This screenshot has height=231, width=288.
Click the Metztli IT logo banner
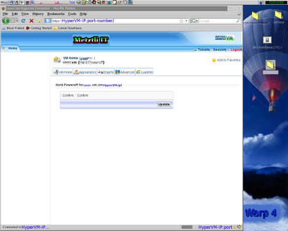[x=91, y=40]
